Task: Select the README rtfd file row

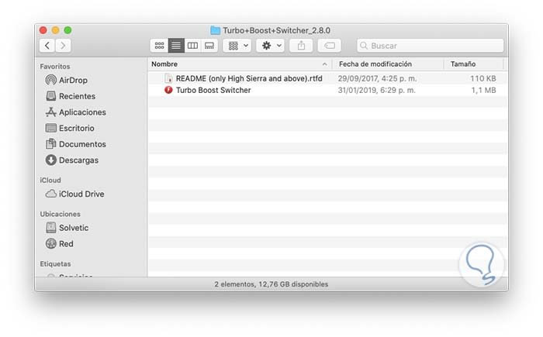Action: (327, 78)
